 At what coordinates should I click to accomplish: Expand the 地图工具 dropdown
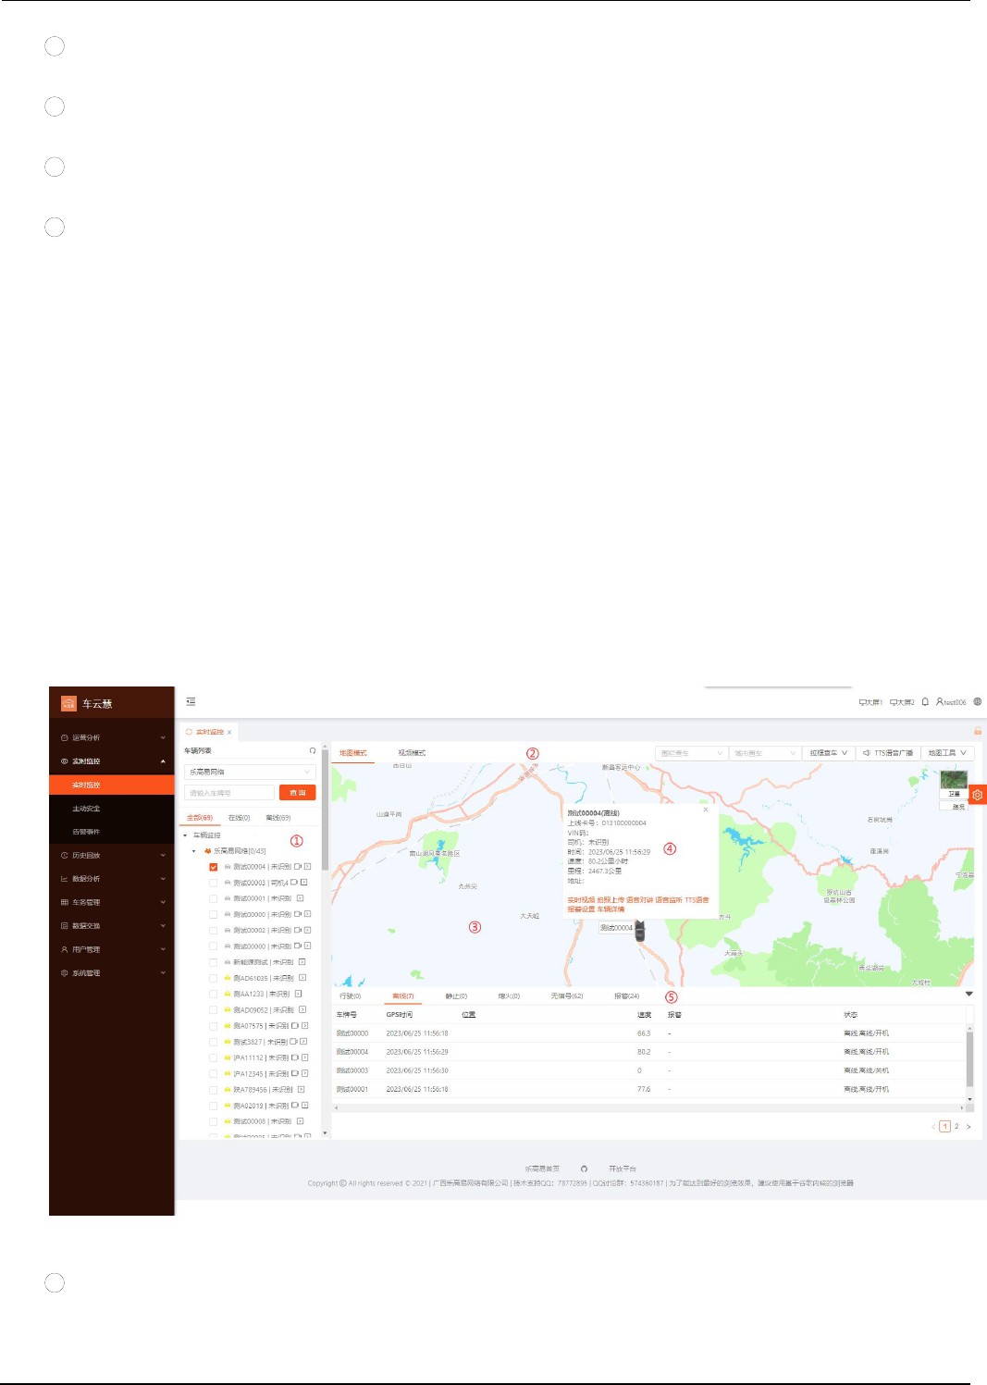[x=947, y=753]
